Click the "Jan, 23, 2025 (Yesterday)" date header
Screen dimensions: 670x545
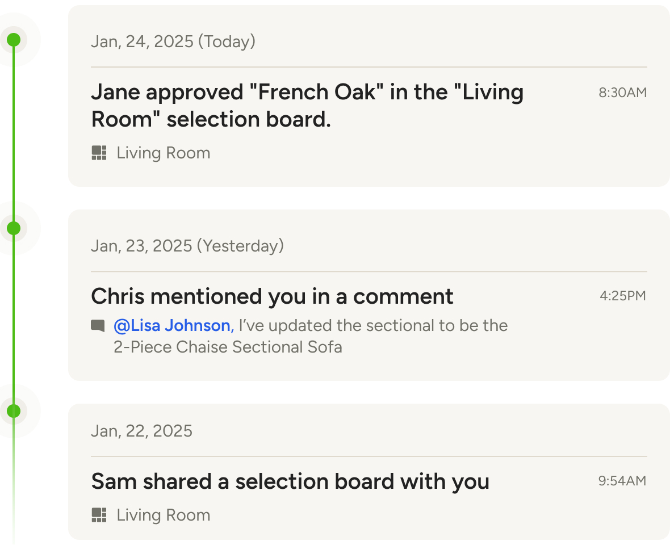click(x=187, y=246)
